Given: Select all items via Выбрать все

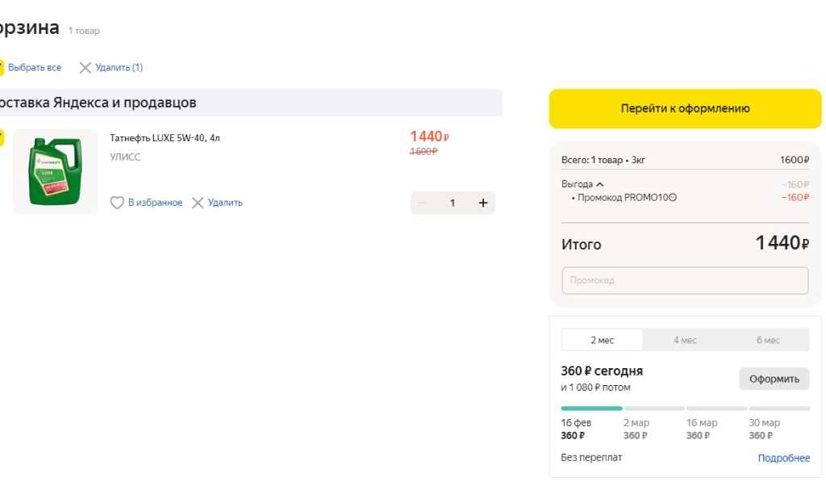Looking at the screenshot, I should click(x=34, y=68).
